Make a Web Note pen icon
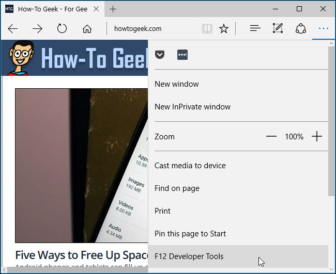 click(x=278, y=28)
